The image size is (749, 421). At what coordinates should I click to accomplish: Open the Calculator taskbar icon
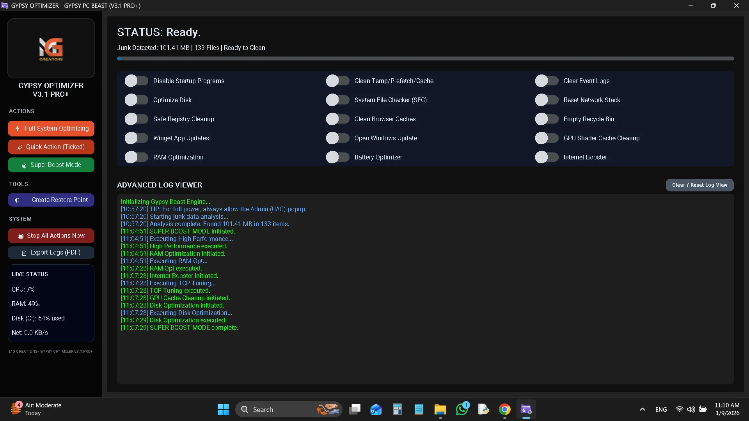coord(397,409)
